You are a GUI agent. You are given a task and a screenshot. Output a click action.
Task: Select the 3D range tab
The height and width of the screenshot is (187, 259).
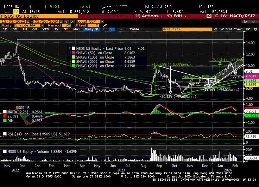tap(15, 29)
